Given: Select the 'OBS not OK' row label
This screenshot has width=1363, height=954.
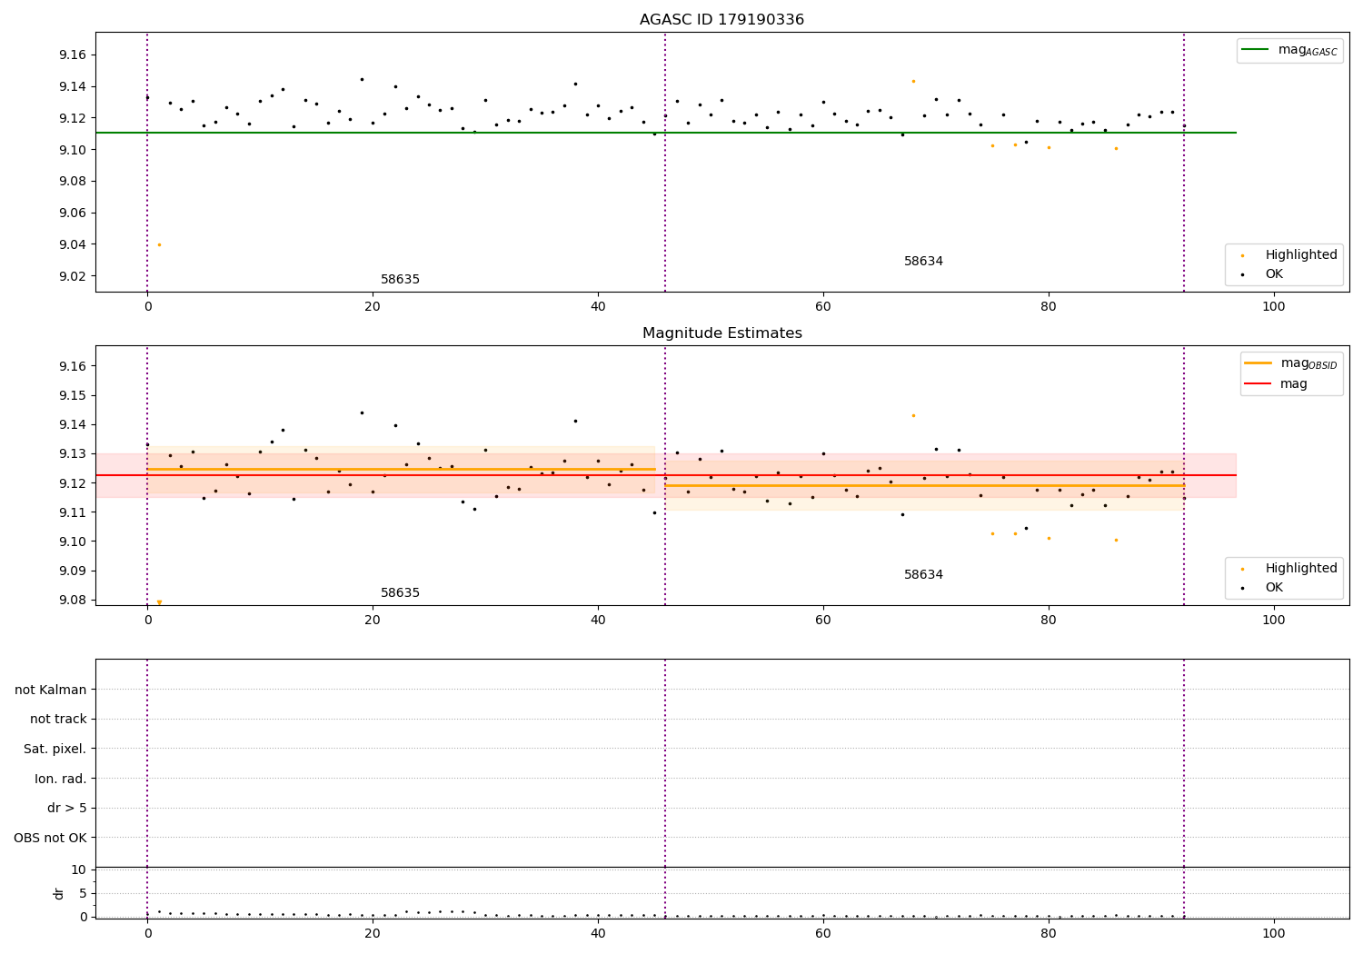Looking at the screenshot, I should [50, 838].
